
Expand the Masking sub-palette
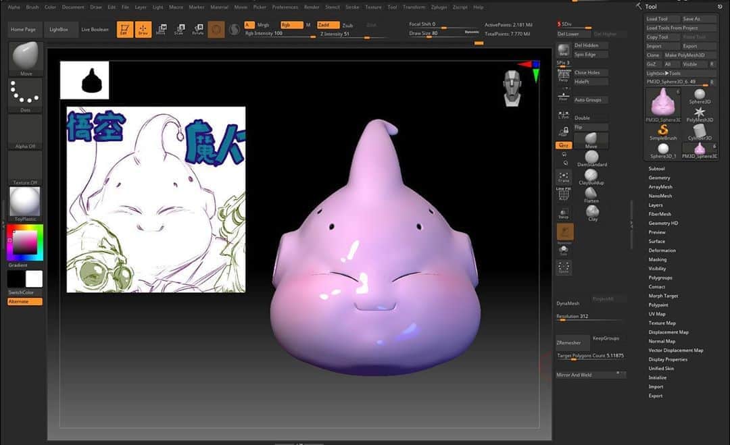658,259
